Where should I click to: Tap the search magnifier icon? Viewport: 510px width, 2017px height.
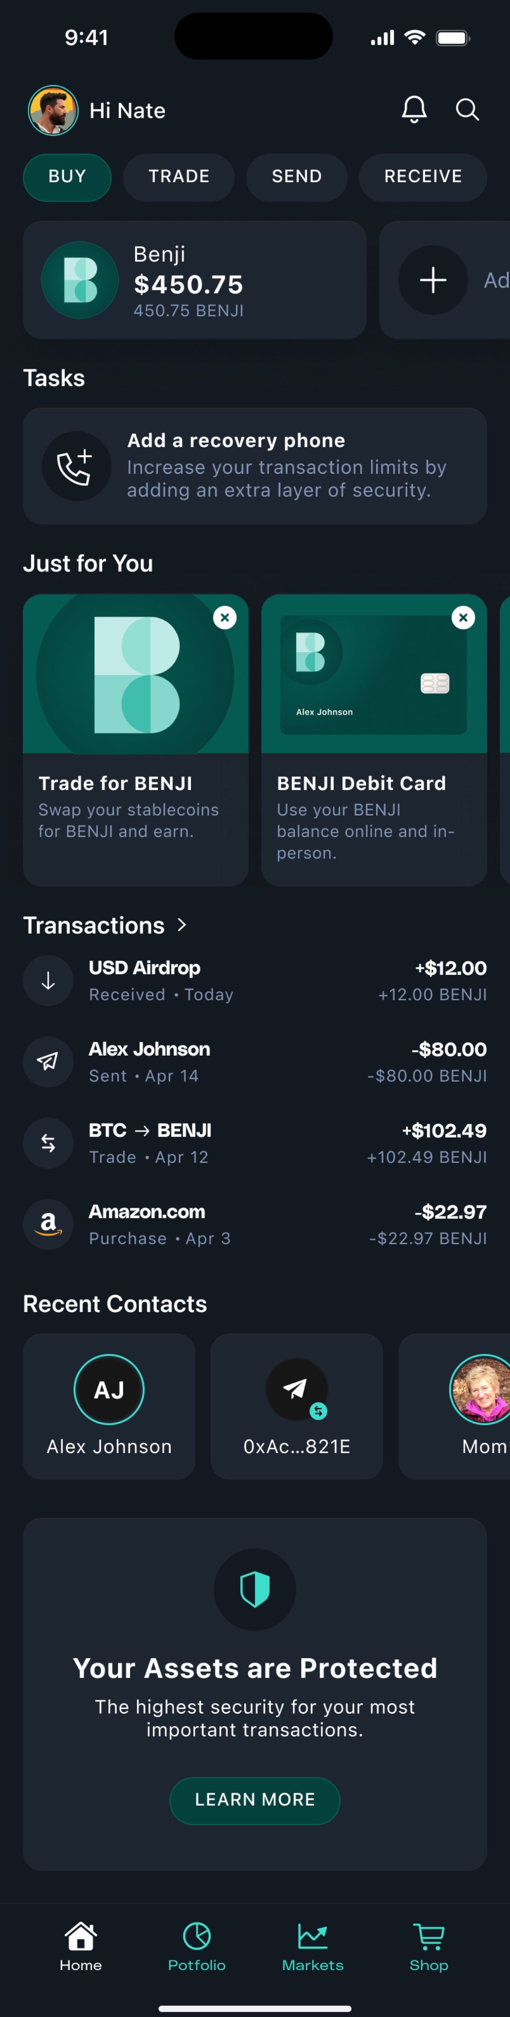click(x=467, y=110)
